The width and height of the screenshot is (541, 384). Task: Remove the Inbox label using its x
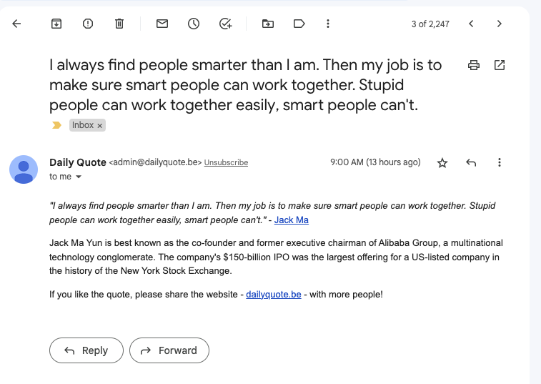[x=100, y=126]
